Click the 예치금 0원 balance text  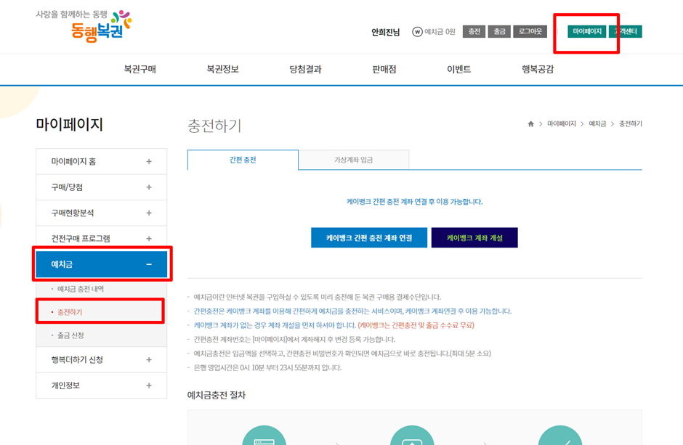(440, 32)
